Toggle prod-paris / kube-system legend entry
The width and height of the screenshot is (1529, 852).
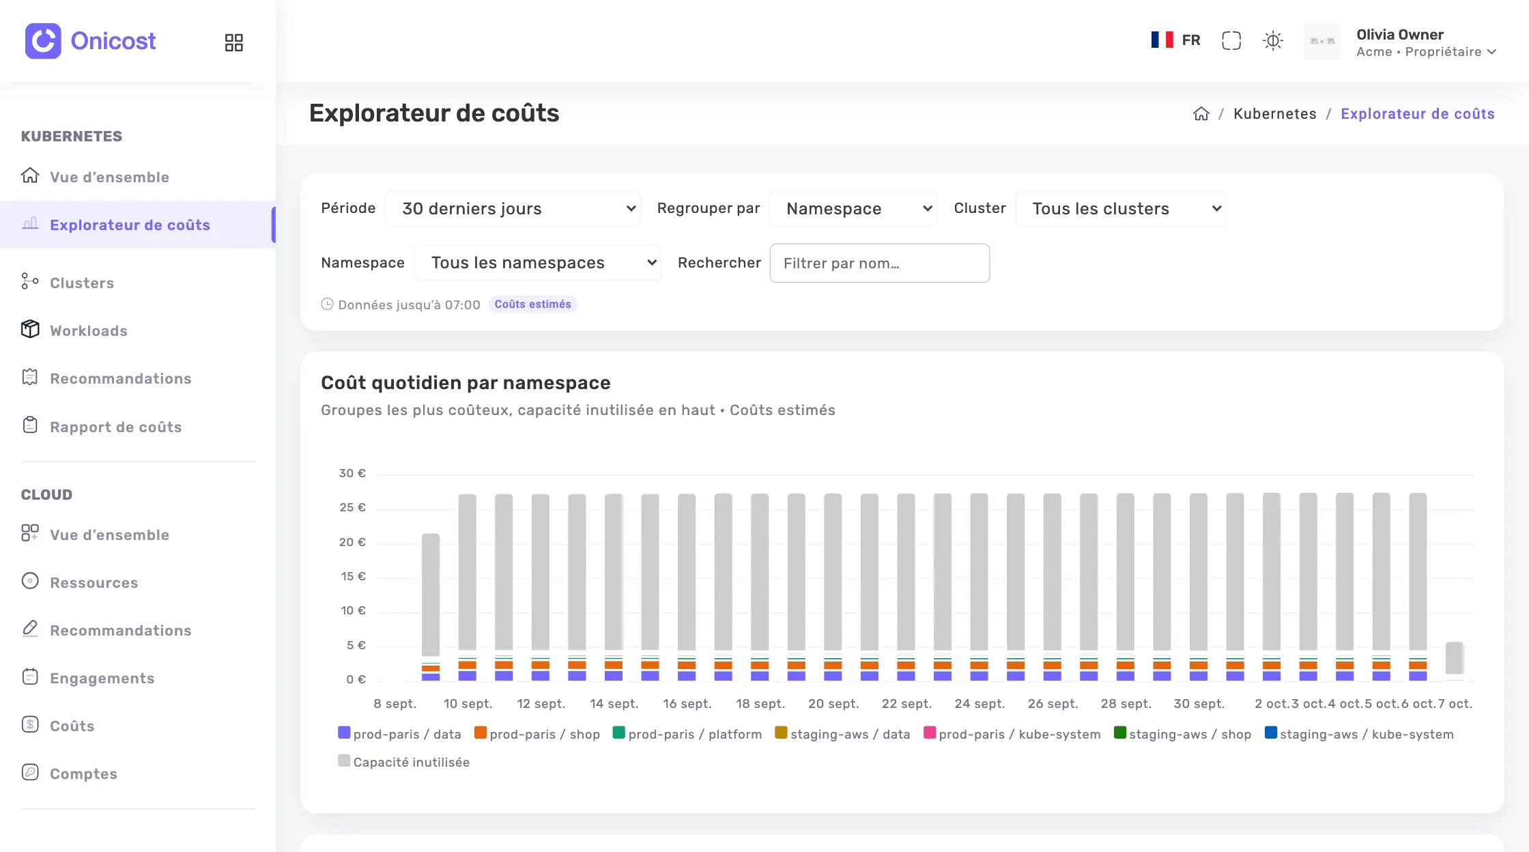(x=1012, y=734)
